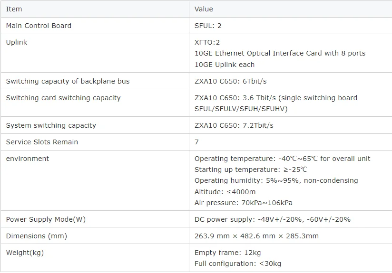This screenshot has height=273, width=392.
Task: Click the "XFTO:2" text
Action: click(207, 42)
